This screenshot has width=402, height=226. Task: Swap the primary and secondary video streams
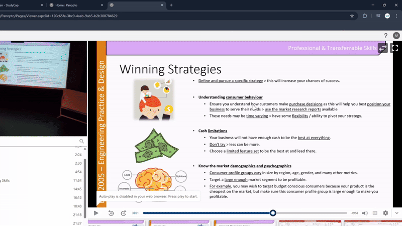(x=382, y=48)
